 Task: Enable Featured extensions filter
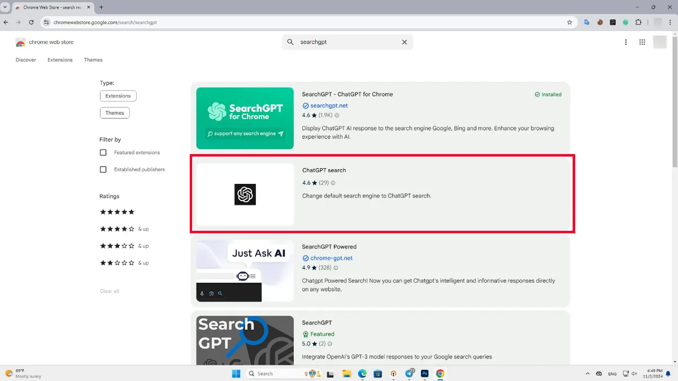click(x=103, y=152)
